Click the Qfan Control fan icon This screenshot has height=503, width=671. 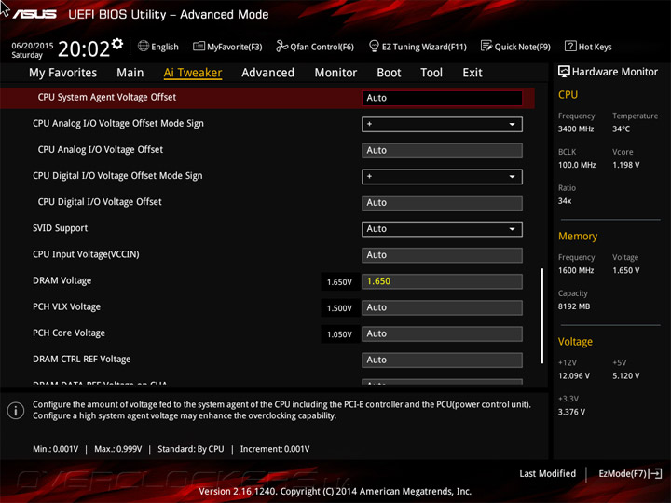pyautogui.click(x=281, y=46)
